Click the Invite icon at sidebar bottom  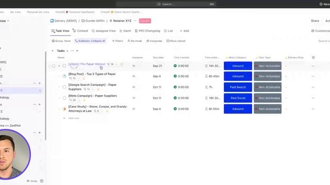(28, 181)
